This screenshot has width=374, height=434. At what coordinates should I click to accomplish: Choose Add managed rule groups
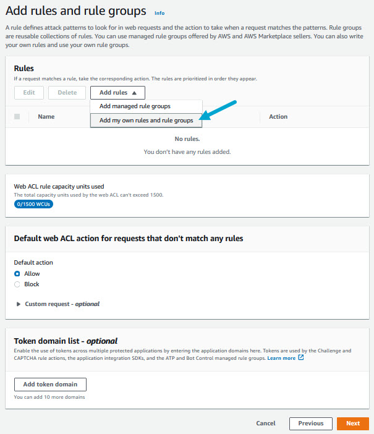135,106
